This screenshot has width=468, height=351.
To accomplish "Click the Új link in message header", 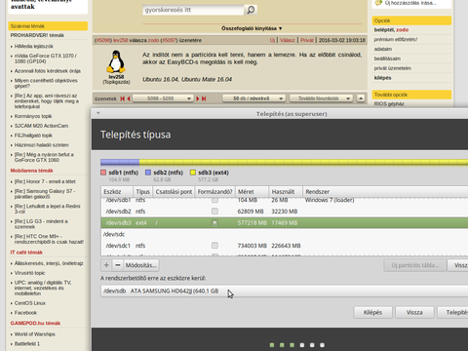I will (x=272, y=40).
